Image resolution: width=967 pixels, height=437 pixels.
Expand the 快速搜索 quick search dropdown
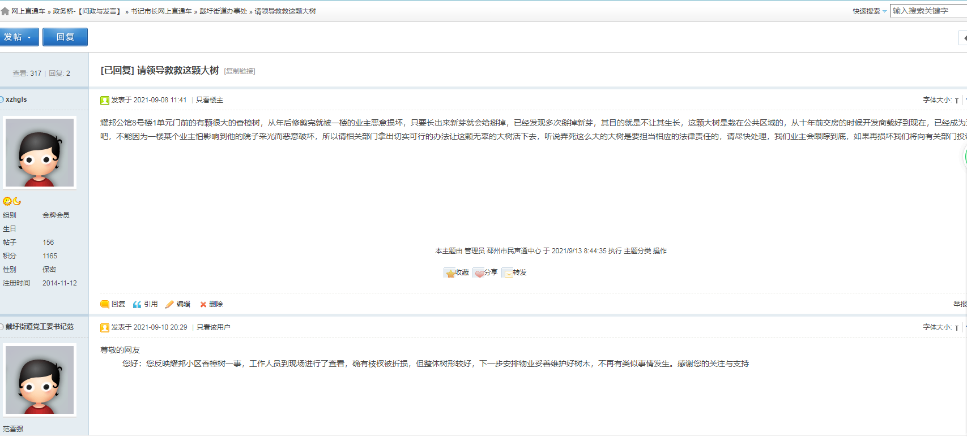(x=870, y=11)
